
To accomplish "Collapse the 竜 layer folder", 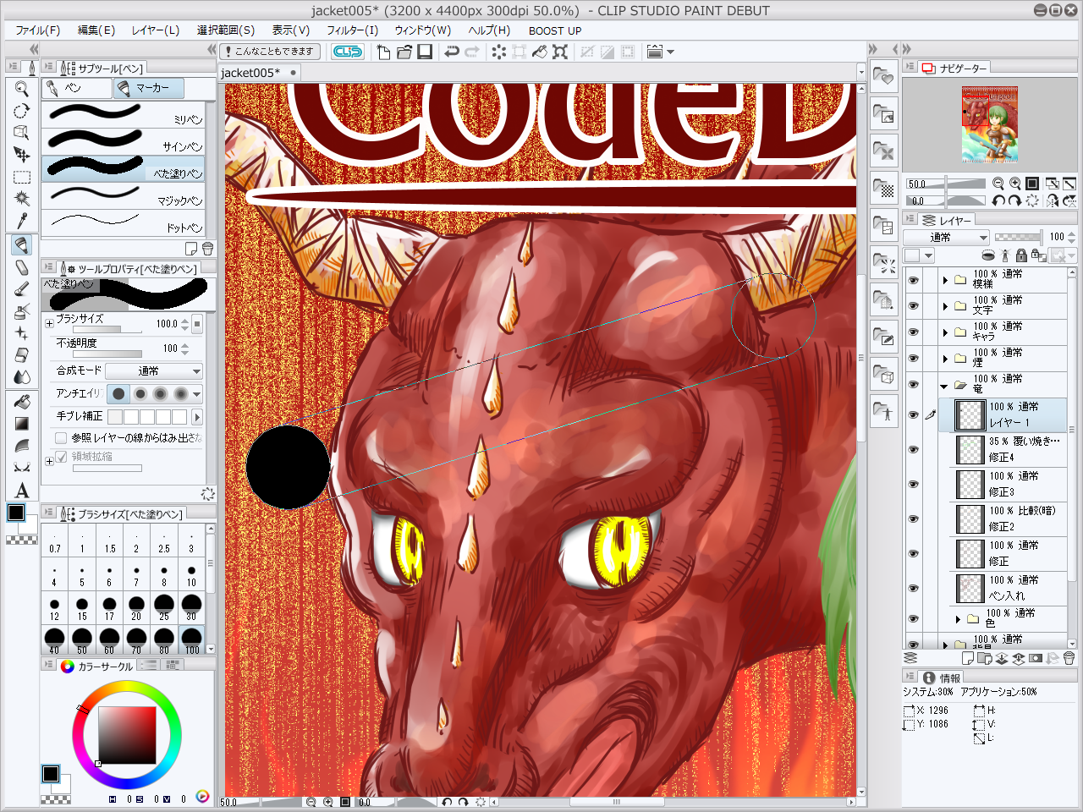I will [944, 386].
